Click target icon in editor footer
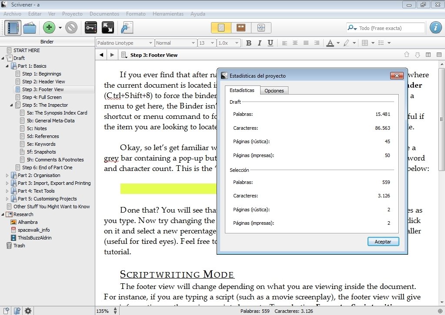The height and width of the screenshot is (315, 445). pyautogui.click(x=440, y=311)
